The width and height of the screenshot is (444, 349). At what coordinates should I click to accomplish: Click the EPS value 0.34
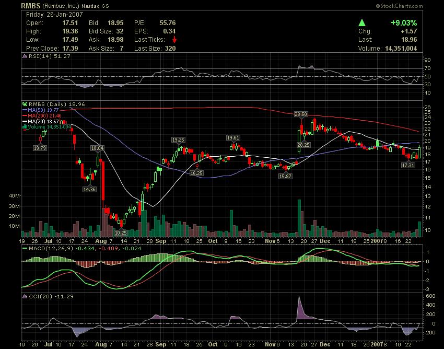pyautogui.click(x=169, y=31)
